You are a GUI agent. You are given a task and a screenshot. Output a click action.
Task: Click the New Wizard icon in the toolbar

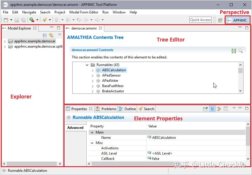6,20
